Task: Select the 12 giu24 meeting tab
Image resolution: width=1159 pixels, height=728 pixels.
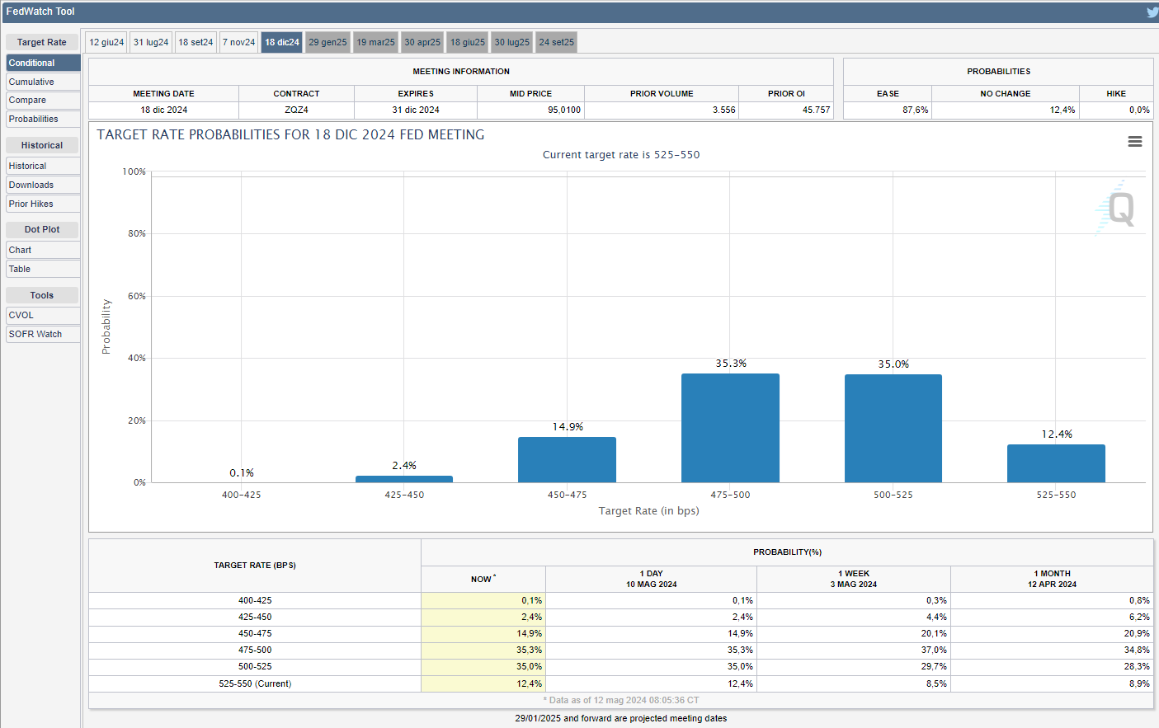Action: [106, 42]
